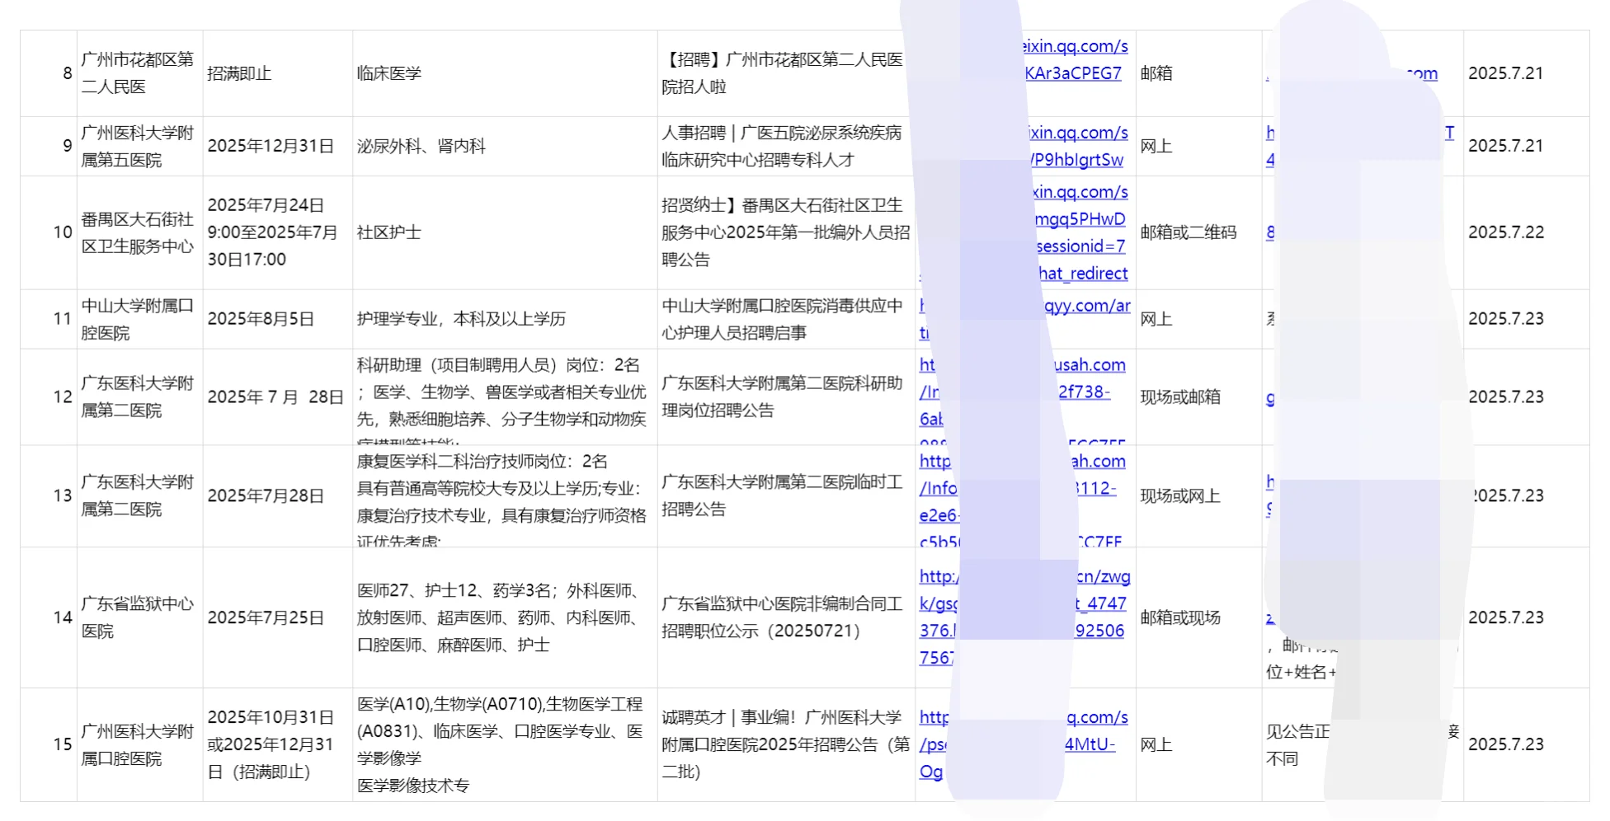Select 广东医科大学附属第二医院 in row 12
This screenshot has height=821, width=1610.
(139, 396)
